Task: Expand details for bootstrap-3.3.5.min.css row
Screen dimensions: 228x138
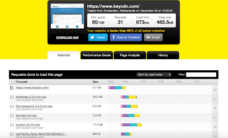Action: 215,99
